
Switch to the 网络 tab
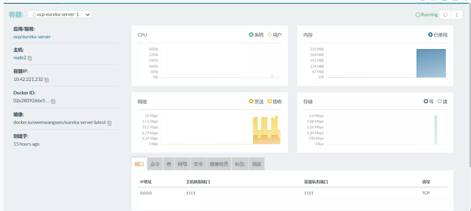(183, 164)
